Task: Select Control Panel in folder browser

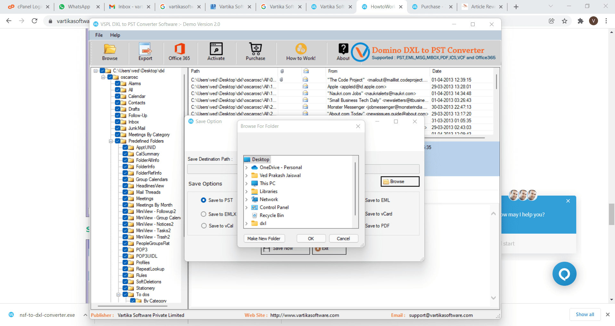Action: click(x=274, y=207)
